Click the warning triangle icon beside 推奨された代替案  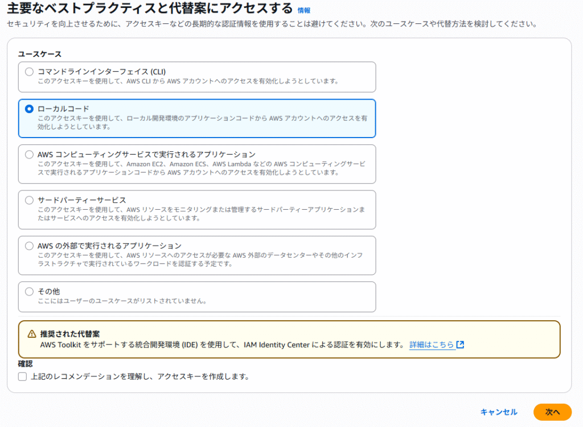pyautogui.click(x=32, y=334)
